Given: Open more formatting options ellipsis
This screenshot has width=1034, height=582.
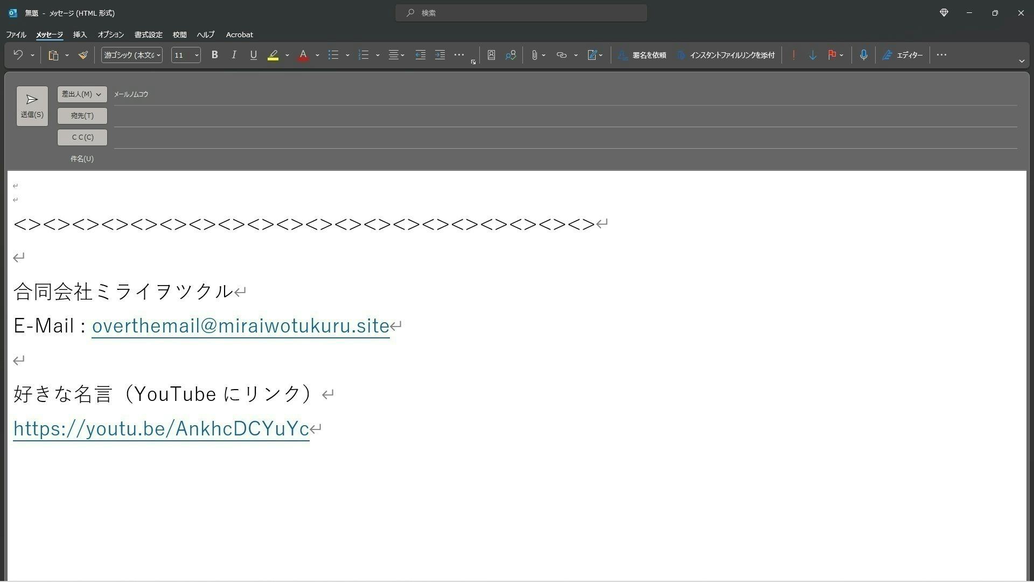Looking at the screenshot, I should pyautogui.click(x=459, y=55).
